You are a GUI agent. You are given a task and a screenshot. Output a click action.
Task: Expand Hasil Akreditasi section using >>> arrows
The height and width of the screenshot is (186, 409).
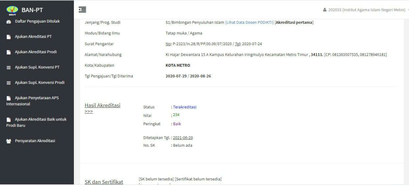(x=89, y=112)
